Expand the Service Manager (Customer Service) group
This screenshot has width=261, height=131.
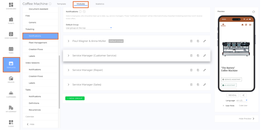point(68,56)
